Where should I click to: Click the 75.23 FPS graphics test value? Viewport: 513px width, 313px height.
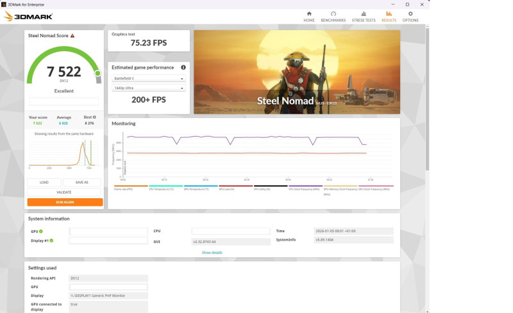(x=149, y=43)
